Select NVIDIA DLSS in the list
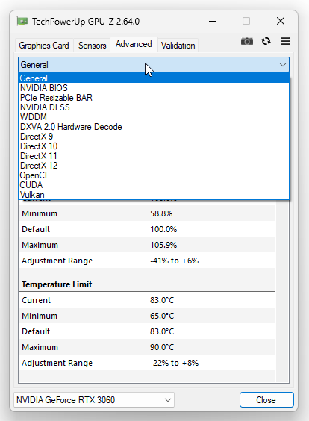This screenshot has height=421, width=309. 154,107
